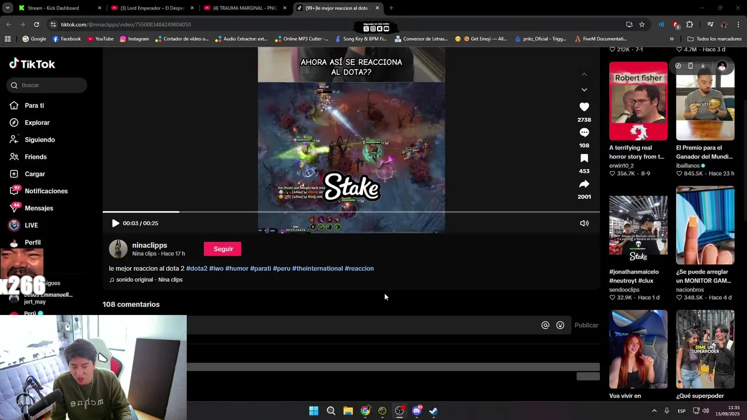This screenshot has height=420, width=747.
Task: Expand hidden bookmarks with the chevron
Action: tap(672, 39)
